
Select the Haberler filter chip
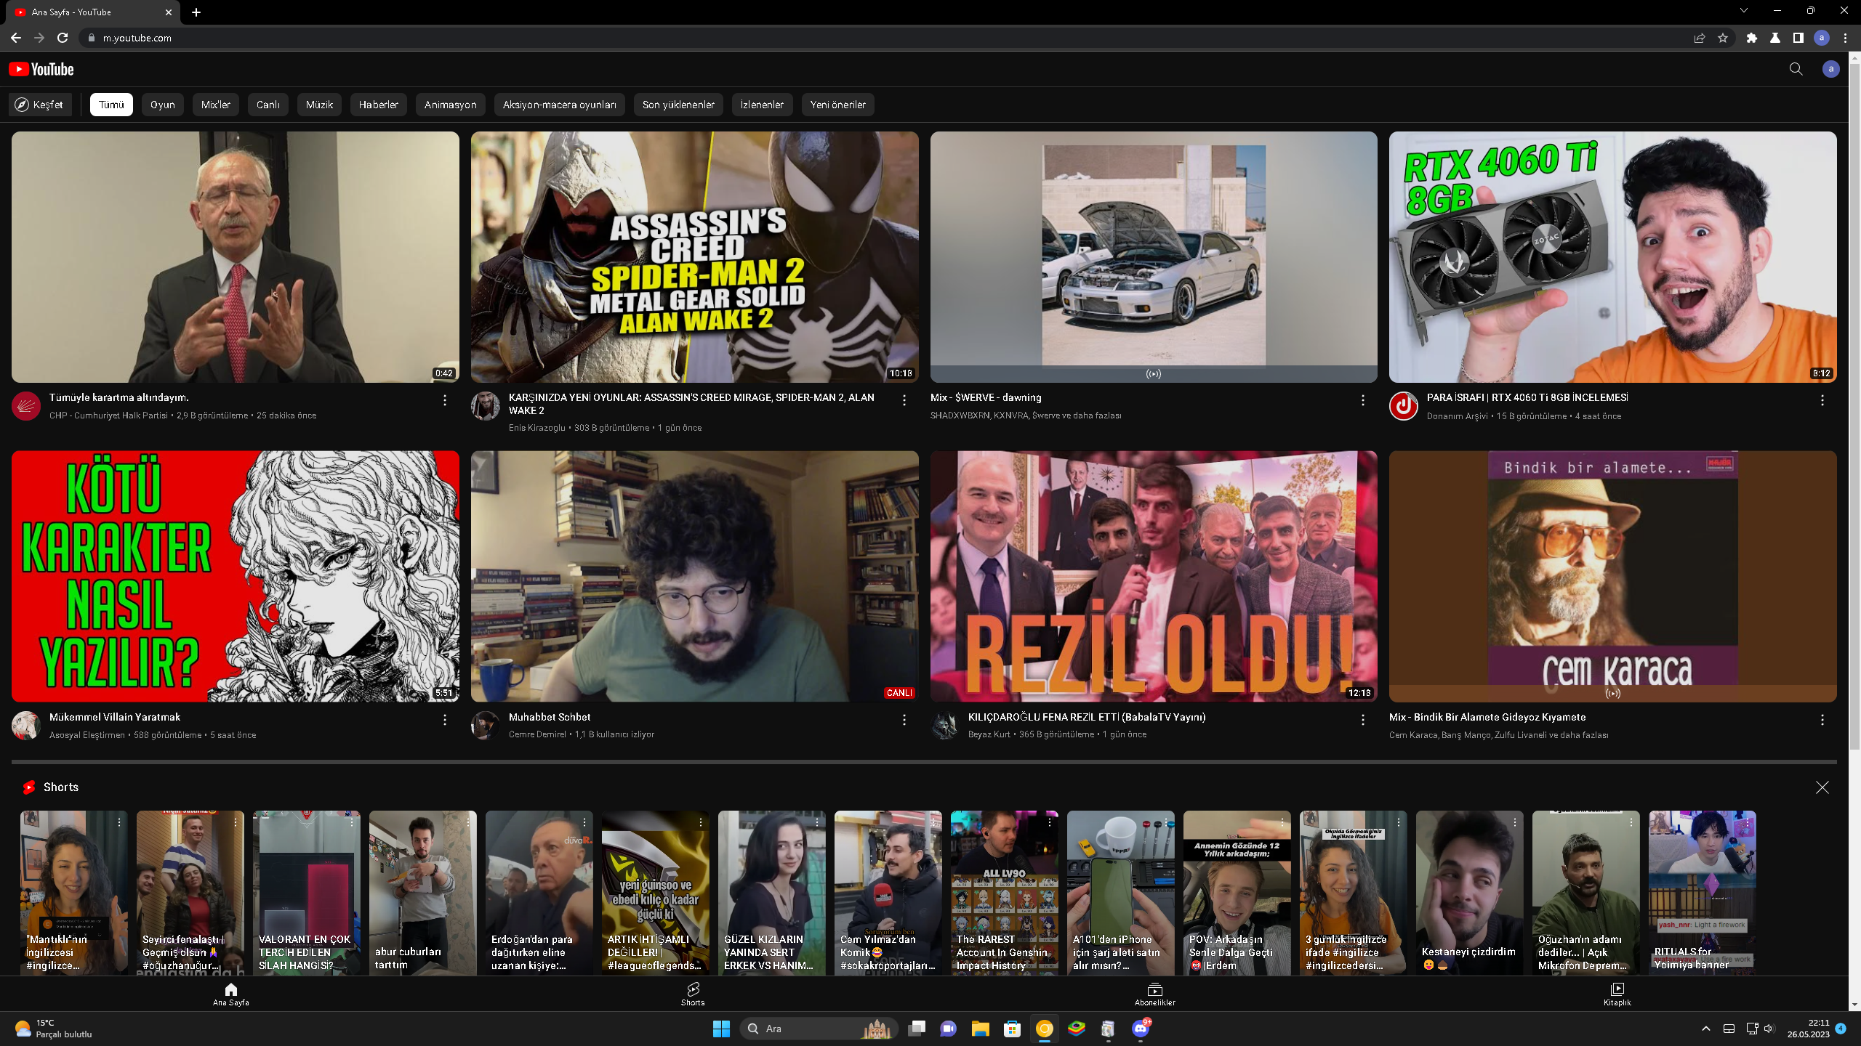[x=379, y=105]
